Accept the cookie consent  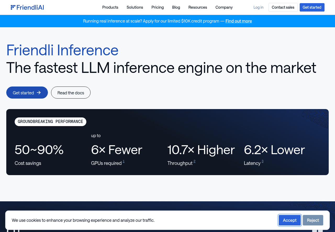289,220
